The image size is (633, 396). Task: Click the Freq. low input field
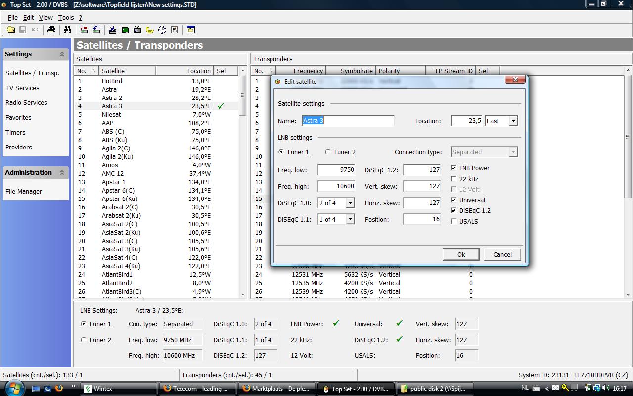[336, 170]
